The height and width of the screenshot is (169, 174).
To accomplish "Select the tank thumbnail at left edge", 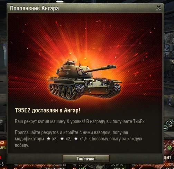I will [2, 124].
